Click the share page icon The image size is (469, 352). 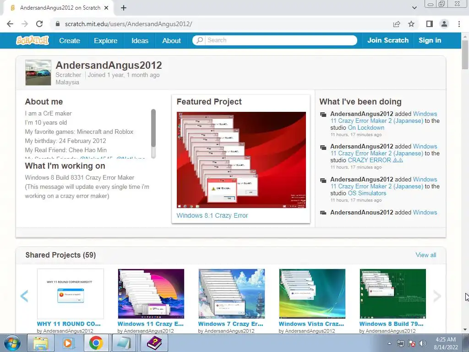(397, 24)
